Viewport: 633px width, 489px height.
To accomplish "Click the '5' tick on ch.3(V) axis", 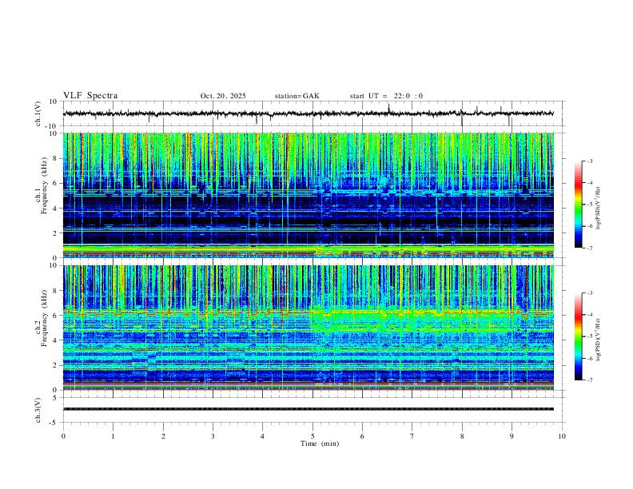I will click(56, 397).
